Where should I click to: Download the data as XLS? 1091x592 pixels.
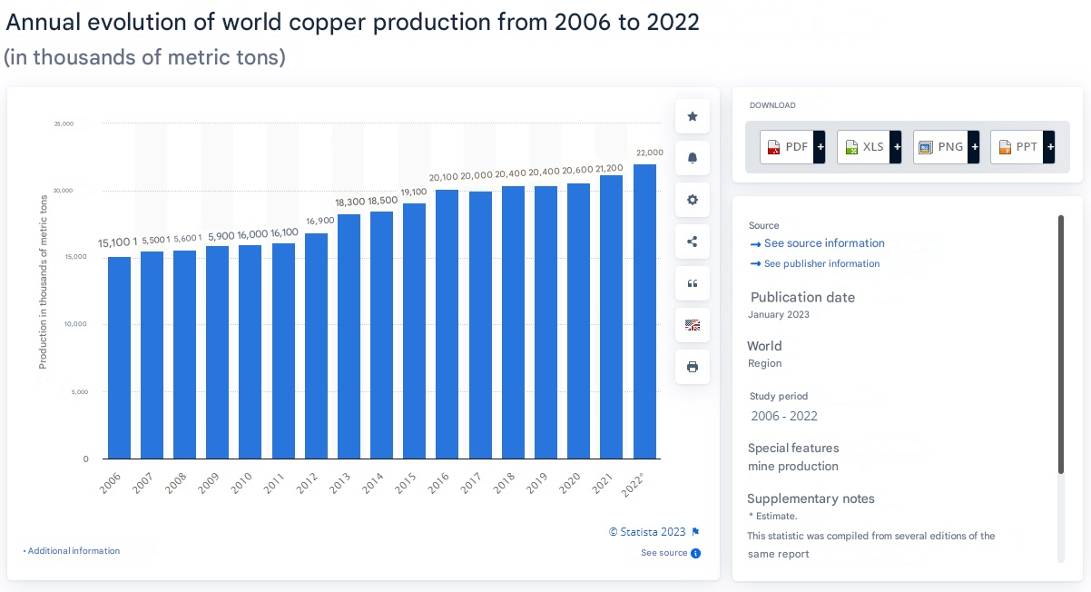coord(863,147)
